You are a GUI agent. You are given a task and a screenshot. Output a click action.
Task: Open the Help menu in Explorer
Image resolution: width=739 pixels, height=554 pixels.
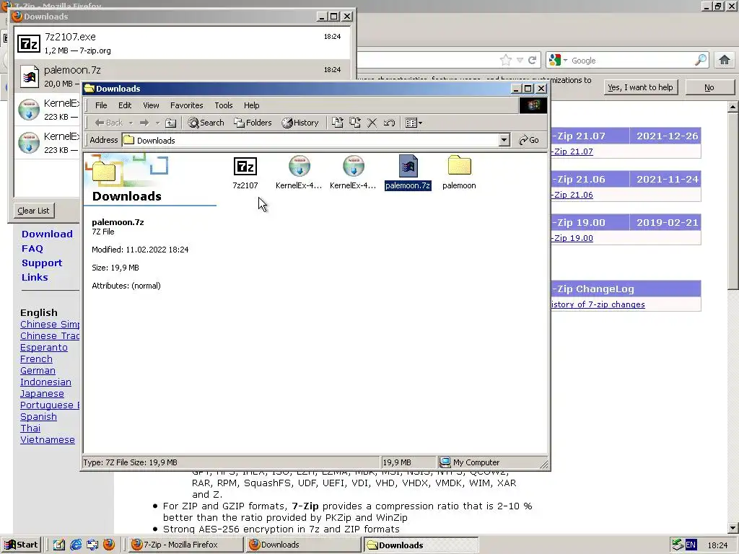tap(251, 105)
